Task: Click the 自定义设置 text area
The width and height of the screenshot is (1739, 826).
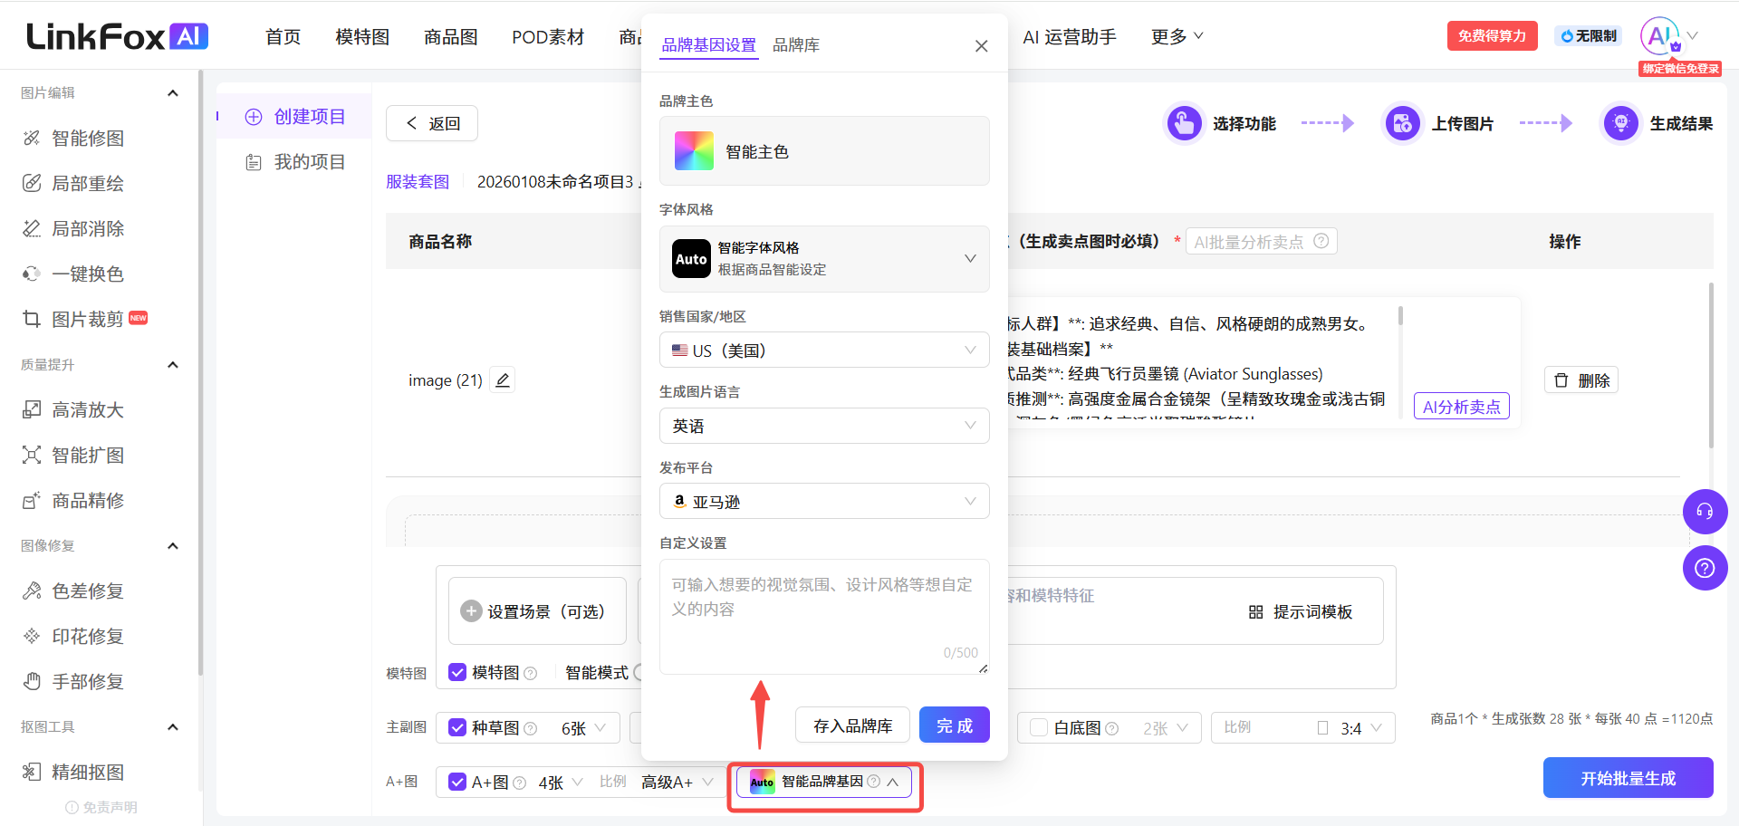Action: 824,617
